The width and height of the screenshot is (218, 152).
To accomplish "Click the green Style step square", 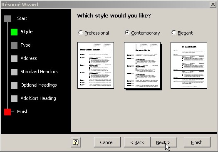I will point(14,32).
